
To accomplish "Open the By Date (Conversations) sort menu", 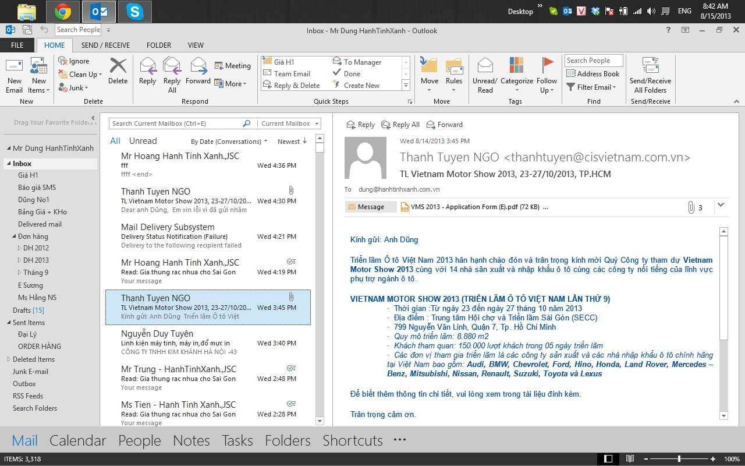I will pyautogui.click(x=226, y=141).
